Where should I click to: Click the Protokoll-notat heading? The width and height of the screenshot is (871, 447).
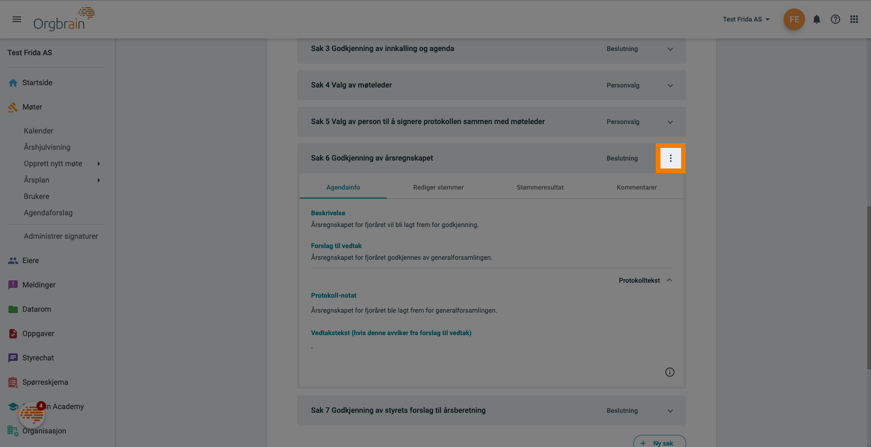(334, 295)
